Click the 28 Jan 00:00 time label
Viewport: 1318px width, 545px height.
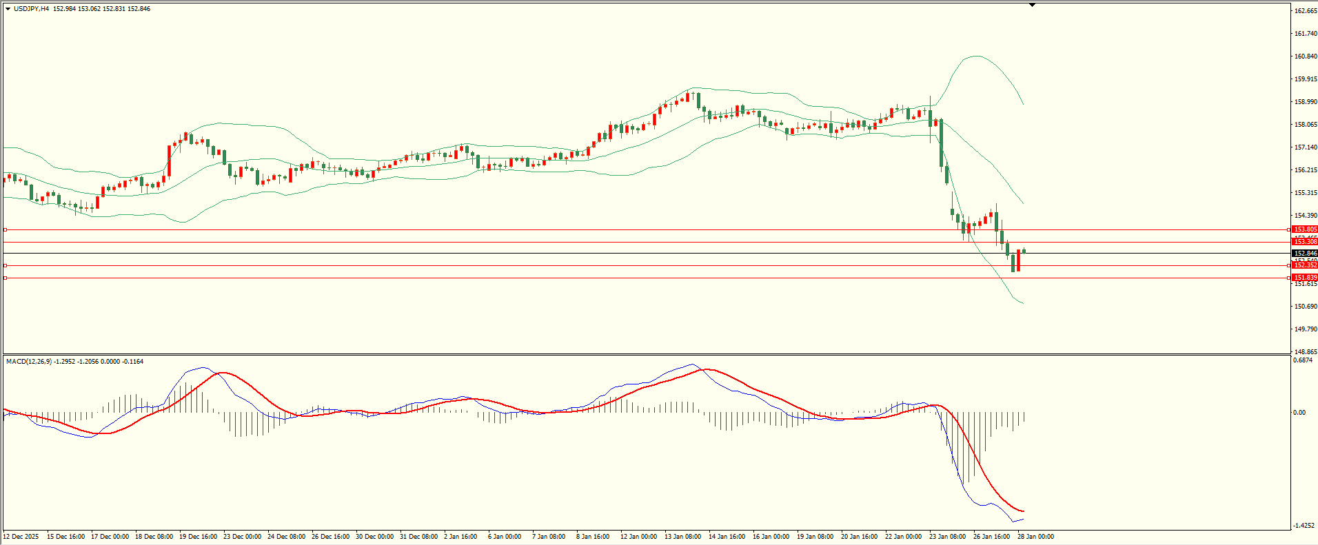[x=1035, y=537]
